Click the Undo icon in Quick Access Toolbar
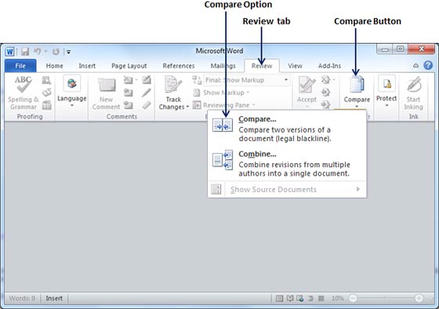Viewport: 439px width, 309px height. (38, 52)
